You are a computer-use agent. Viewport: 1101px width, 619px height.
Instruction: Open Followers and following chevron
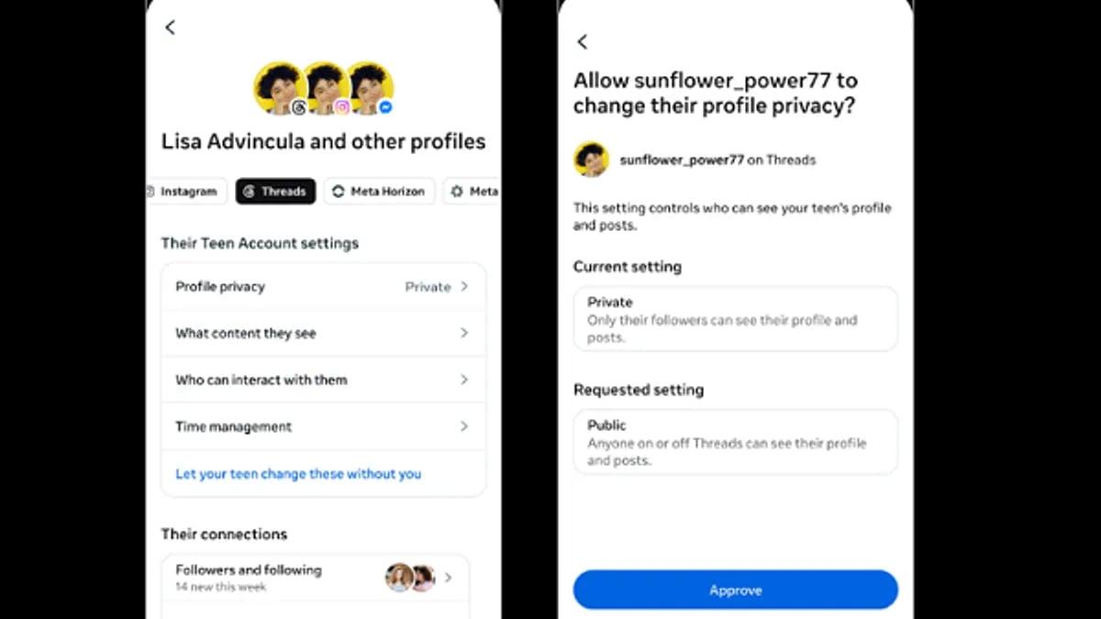click(449, 578)
